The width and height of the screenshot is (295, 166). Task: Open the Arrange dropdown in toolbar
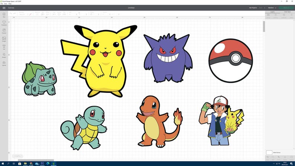click(x=59, y=13)
